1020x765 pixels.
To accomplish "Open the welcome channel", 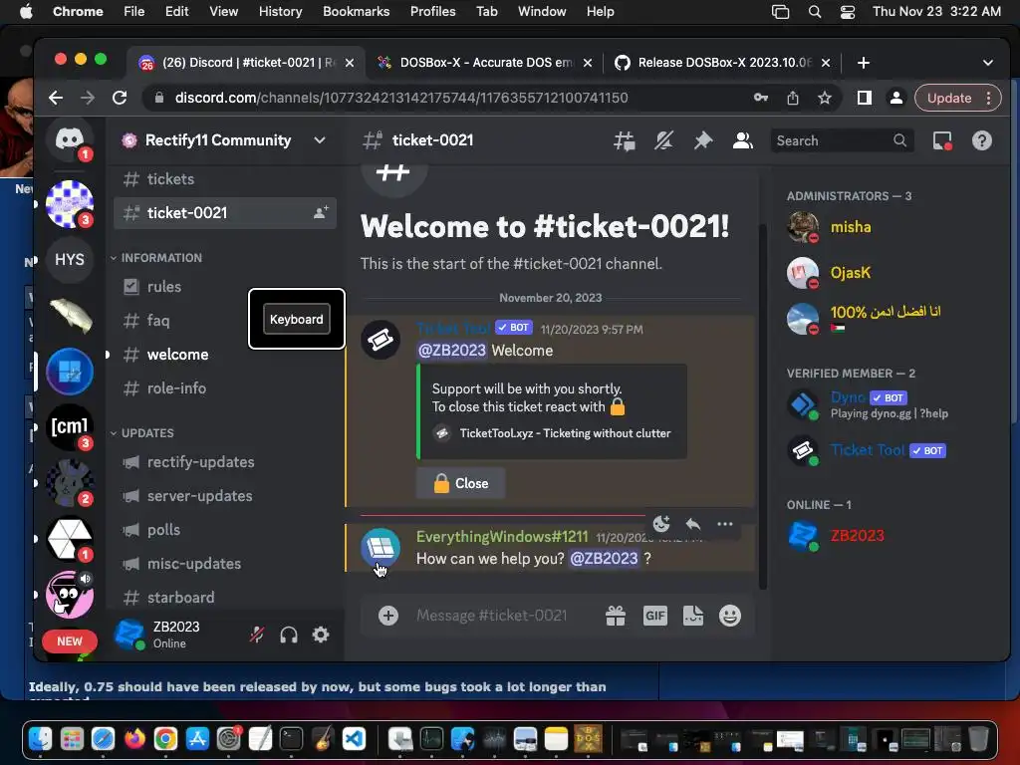I will pyautogui.click(x=225, y=355).
